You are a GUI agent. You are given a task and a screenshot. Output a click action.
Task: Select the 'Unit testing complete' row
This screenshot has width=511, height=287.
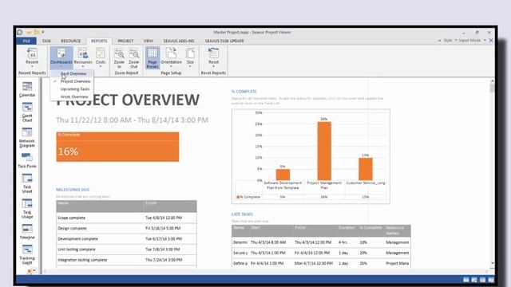[x=126, y=250]
